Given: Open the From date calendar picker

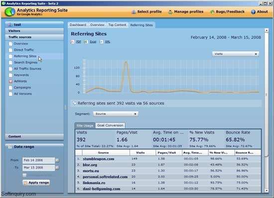Looking at the screenshot, I should pyautogui.click(x=57, y=160).
